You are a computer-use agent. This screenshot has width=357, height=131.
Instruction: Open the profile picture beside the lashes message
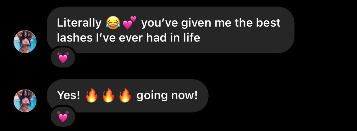click(25, 41)
